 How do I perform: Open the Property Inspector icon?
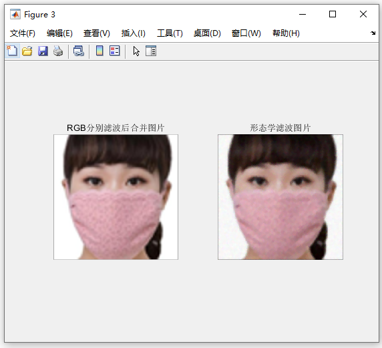pos(151,51)
